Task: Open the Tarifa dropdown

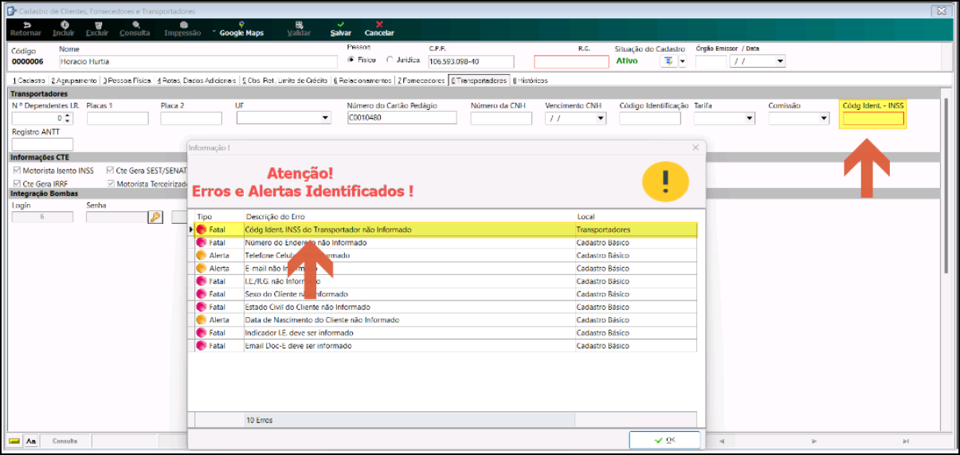Action: [x=749, y=118]
